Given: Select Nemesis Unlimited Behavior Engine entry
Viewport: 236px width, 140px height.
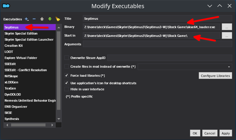Looking at the screenshot, I should click(x=30, y=100).
